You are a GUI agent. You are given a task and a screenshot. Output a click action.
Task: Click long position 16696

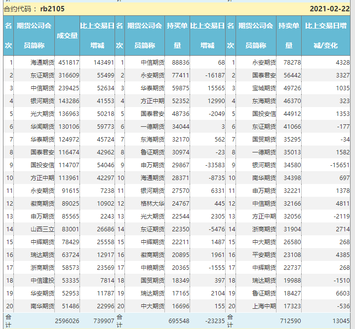coord(180,306)
